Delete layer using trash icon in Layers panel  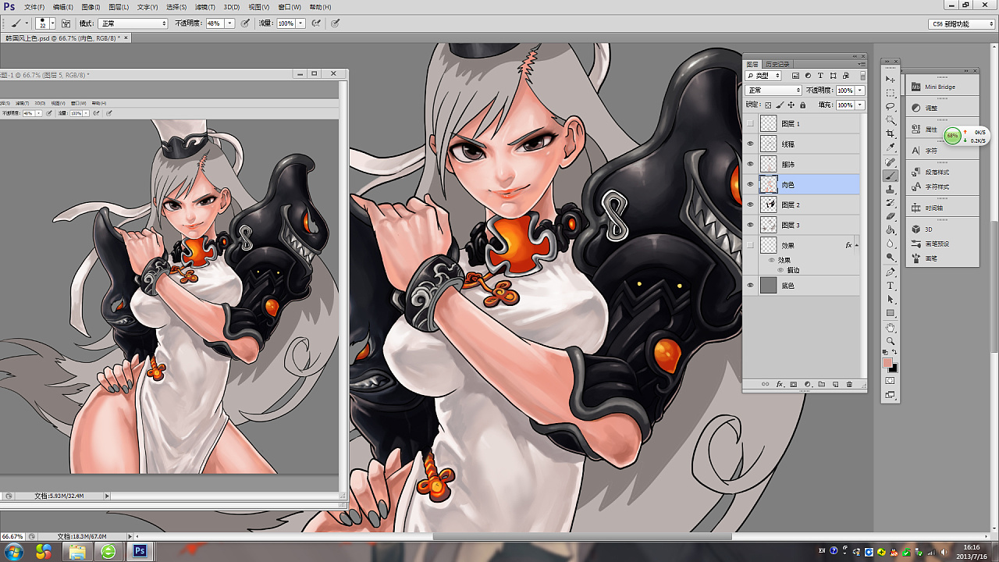[849, 384]
